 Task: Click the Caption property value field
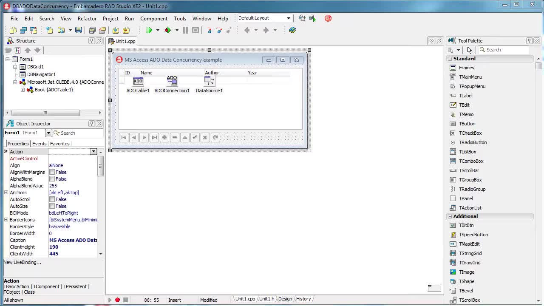point(73,240)
